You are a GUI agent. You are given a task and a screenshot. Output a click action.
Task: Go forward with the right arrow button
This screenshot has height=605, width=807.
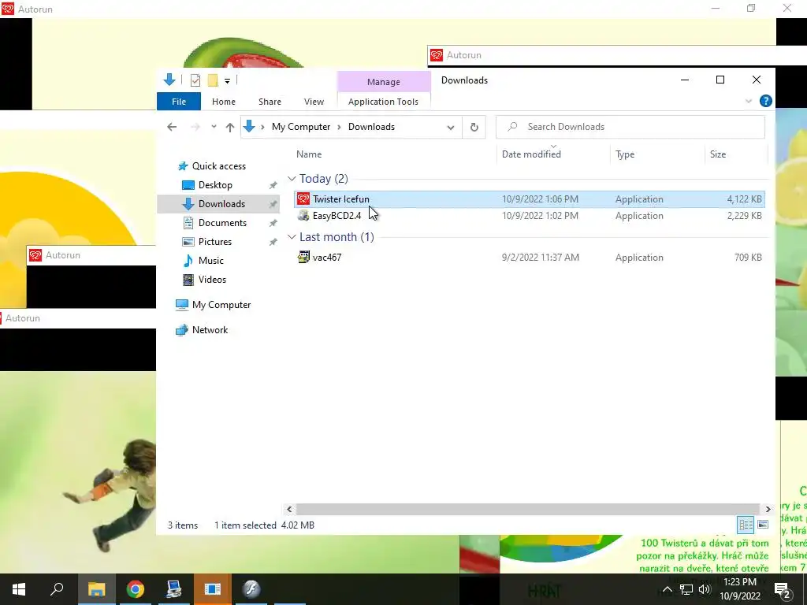point(195,127)
